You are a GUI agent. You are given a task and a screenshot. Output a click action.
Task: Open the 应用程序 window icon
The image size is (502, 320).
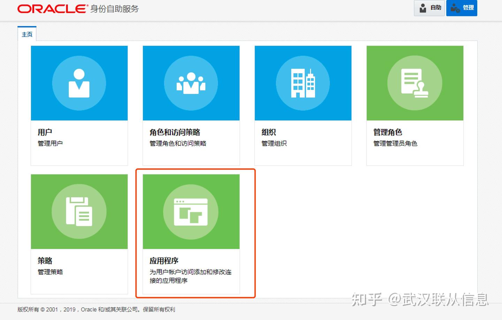[191, 212]
